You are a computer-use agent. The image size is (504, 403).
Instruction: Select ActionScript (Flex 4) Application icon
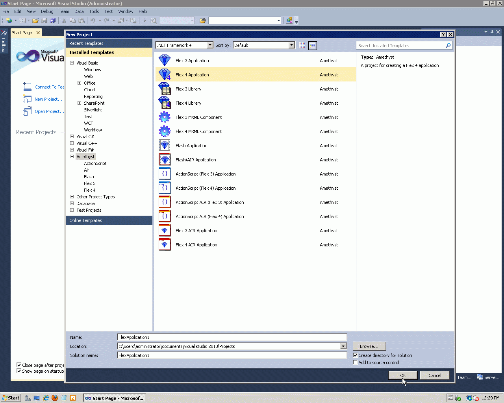coord(165,188)
